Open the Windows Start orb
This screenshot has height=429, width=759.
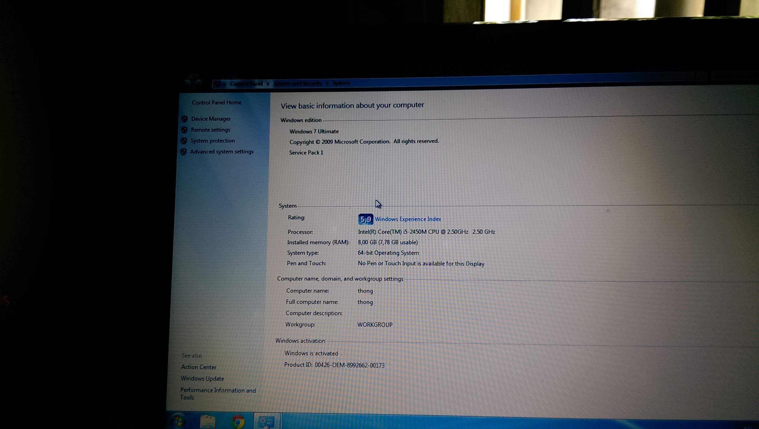pyautogui.click(x=178, y=422)
